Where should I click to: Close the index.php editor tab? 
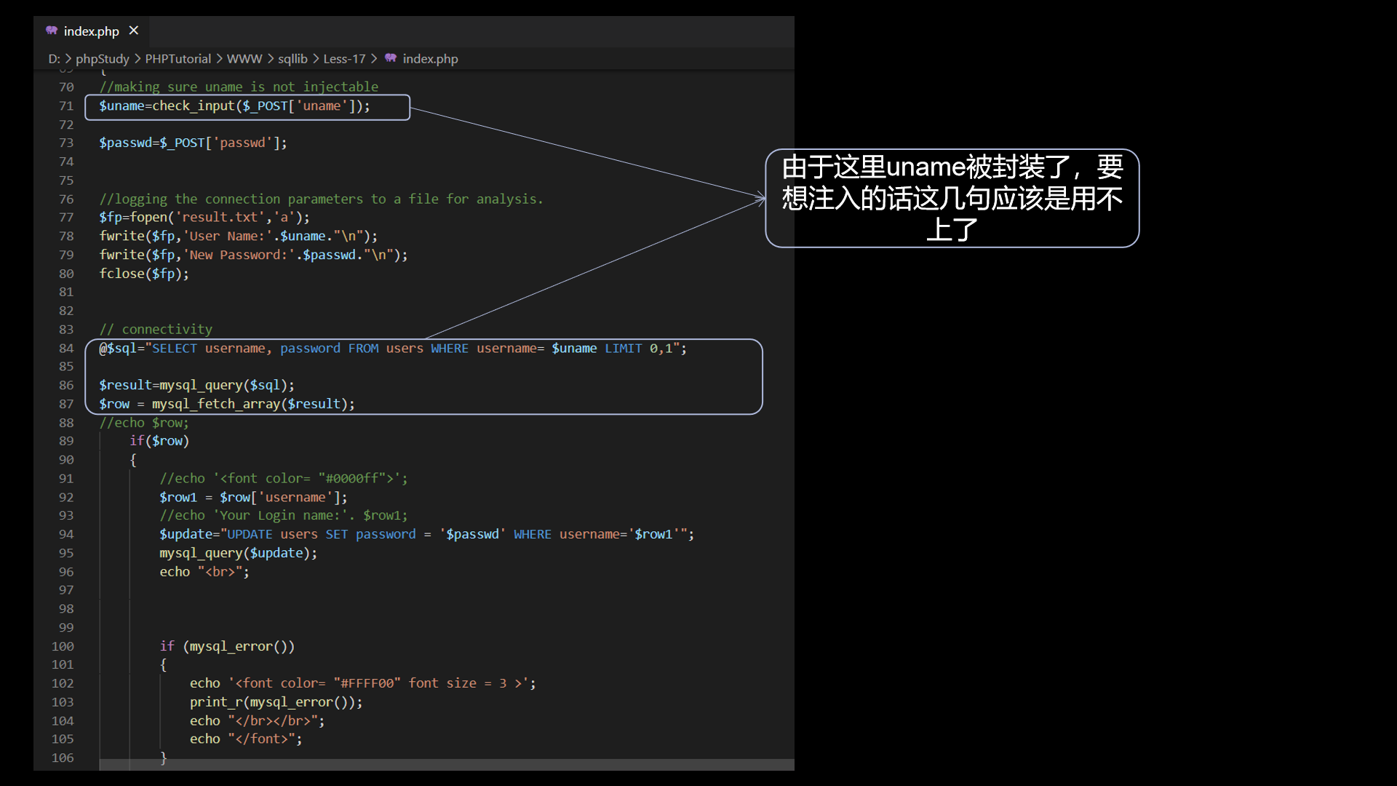(133, 31)
